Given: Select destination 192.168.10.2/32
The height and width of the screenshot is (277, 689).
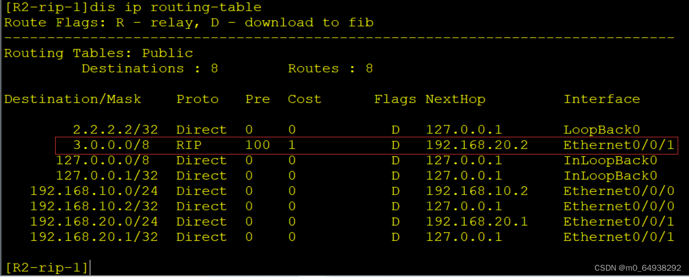Looking at the screenshot, I should (94, 206).
